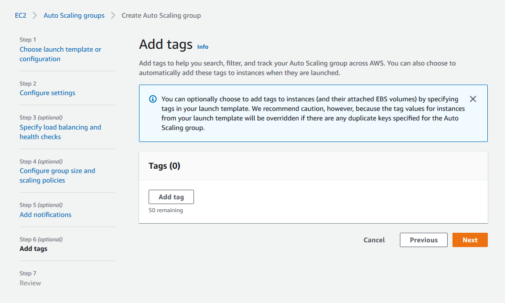Viewport: 505px width, 303px height.
Task: Click the Tags (0) section header
Action: click(164, 166)
